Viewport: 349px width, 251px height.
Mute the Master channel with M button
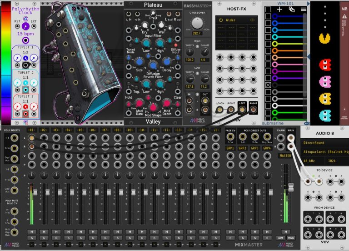[285, 232]
